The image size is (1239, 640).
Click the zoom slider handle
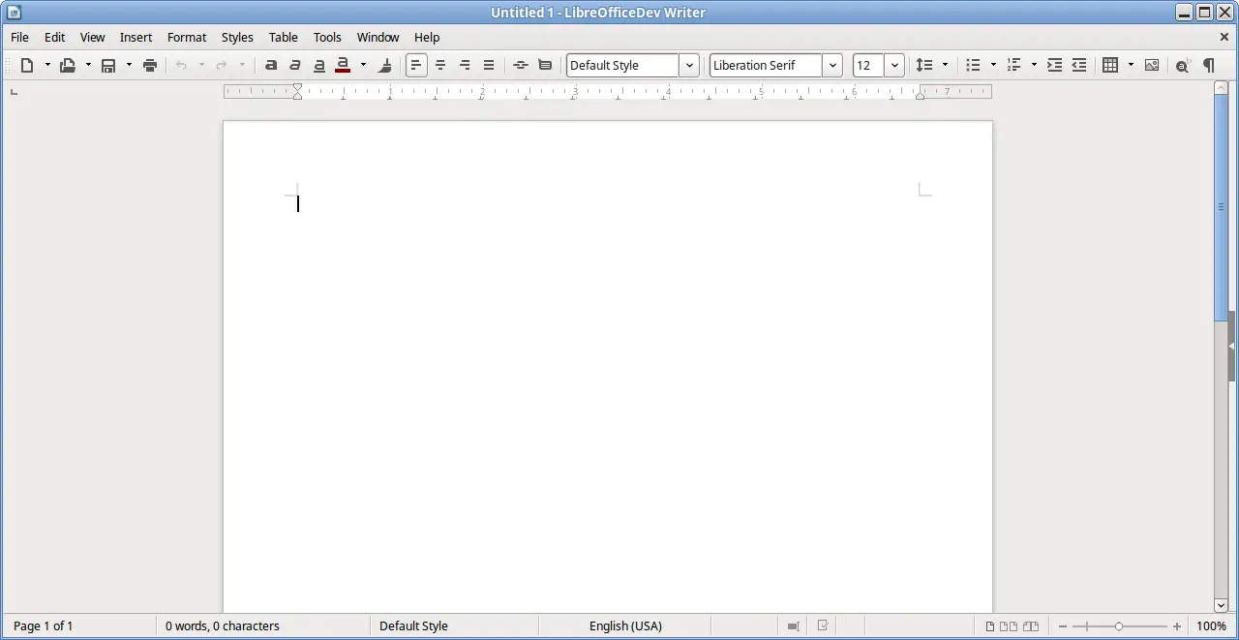pyautogui.click(x=1119, y=625)
